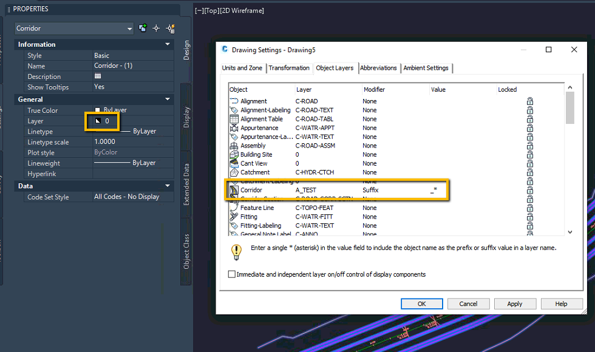Click the Alignment Table object icon
The height and width of the screenshot is (352, 595).
point(234,119)
